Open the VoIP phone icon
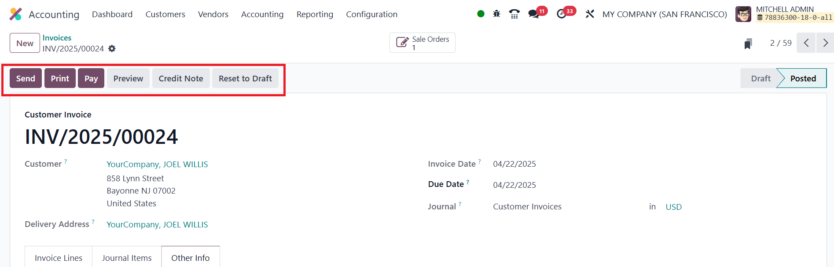The height and width of the screenshot is (267, 834). click(x=514, y=14)
